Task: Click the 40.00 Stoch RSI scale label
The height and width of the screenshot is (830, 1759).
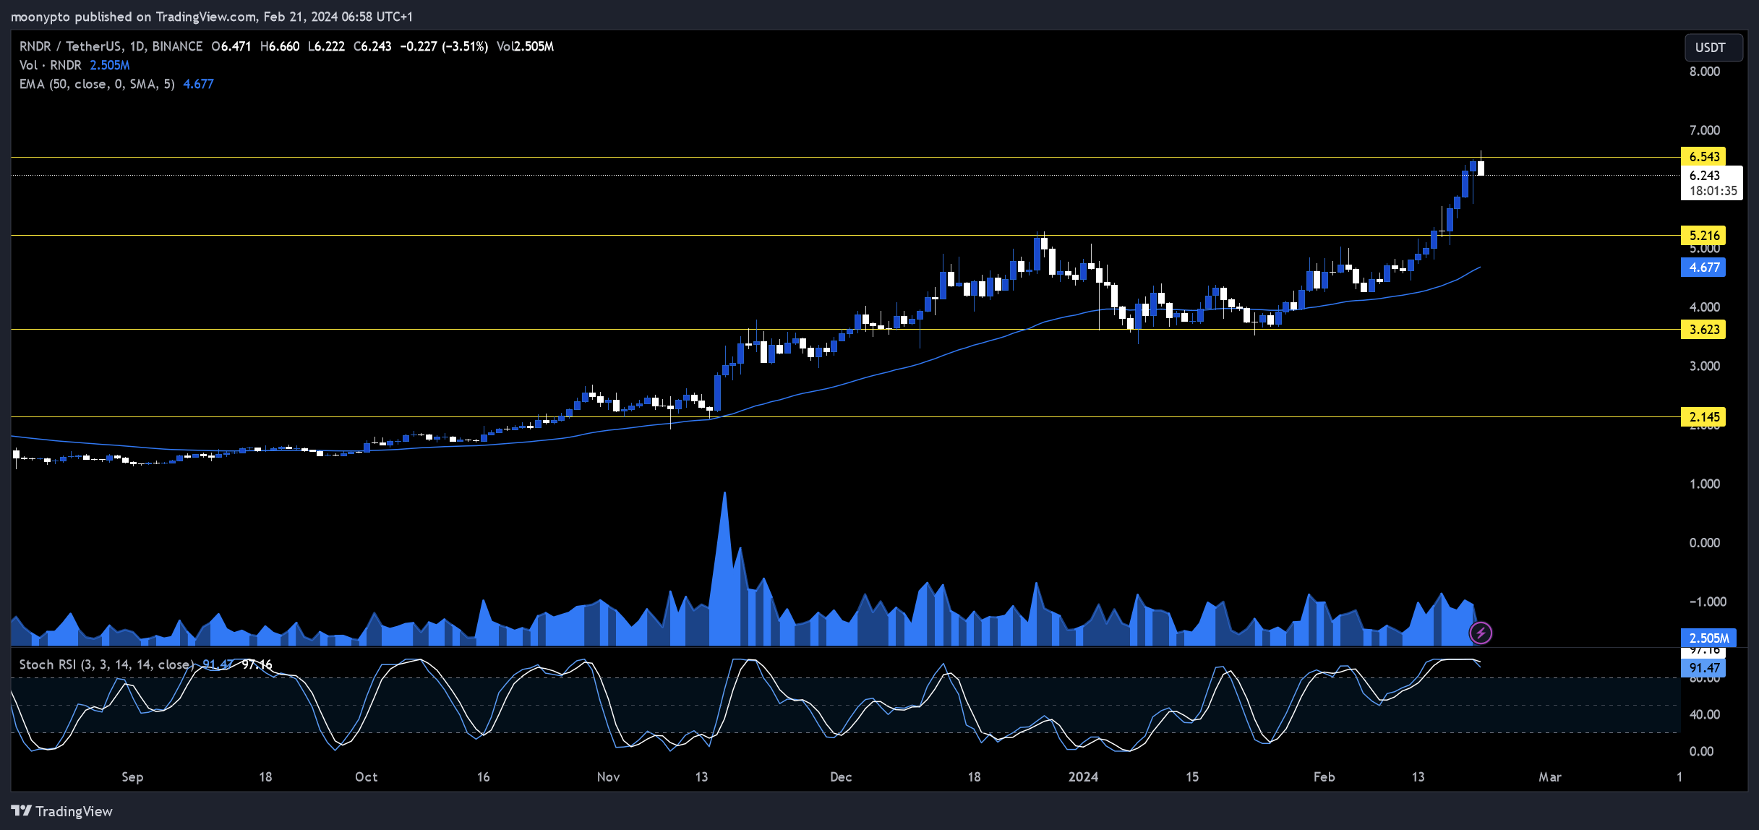Action: (x=1705, y=714)
